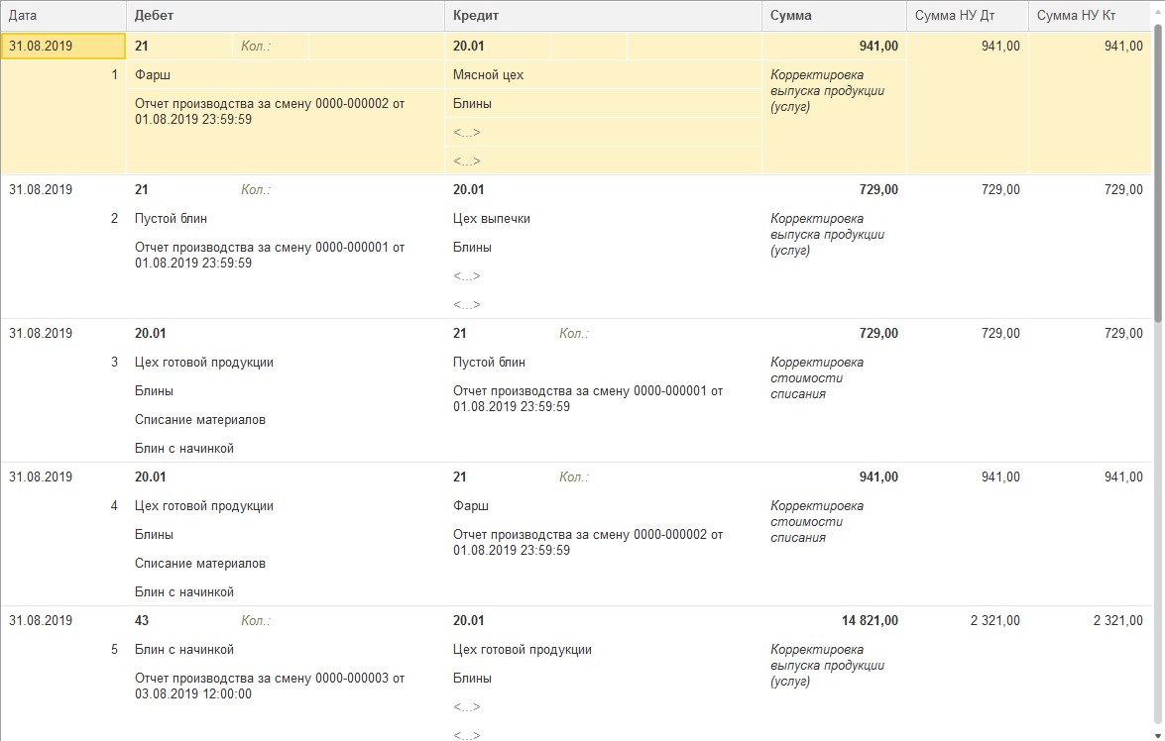Screen dimensions: 1165x741
Task: Click the "Сумма НУ Дт" column header
Action: click(950, 15)
